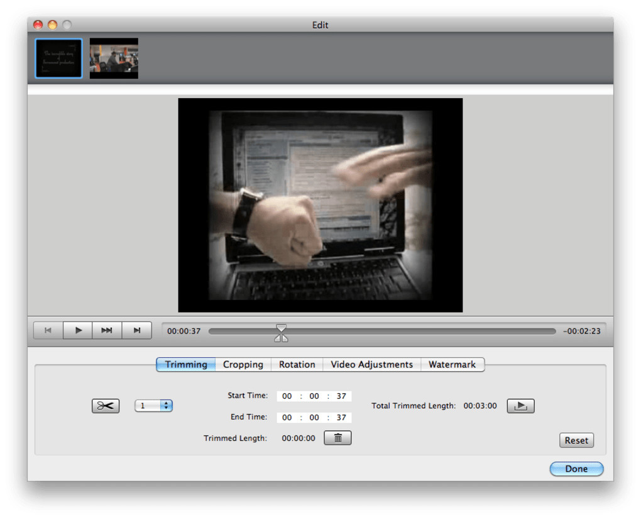Viewport: 641px width, 519px height.
Task: Click the remaining time -00:02:23 label
Action: [582, 331]
